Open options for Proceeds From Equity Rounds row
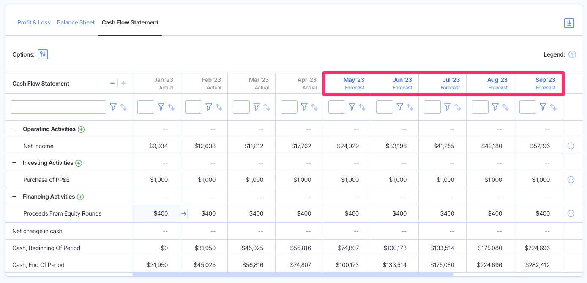Image resolution: width=587 pixels, height=283 pixels. click(571, 213)
